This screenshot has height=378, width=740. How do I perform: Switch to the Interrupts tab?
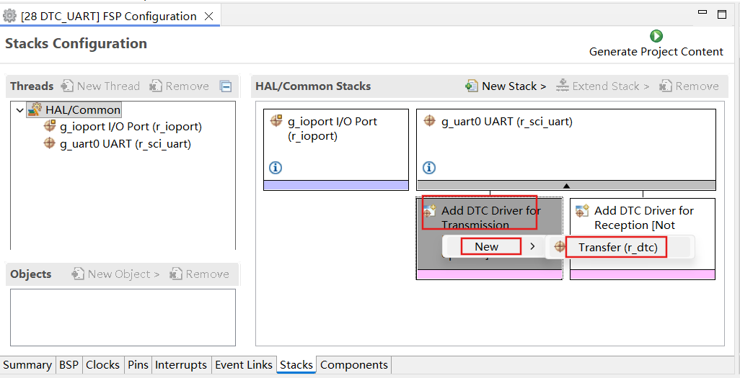point(181,365)
